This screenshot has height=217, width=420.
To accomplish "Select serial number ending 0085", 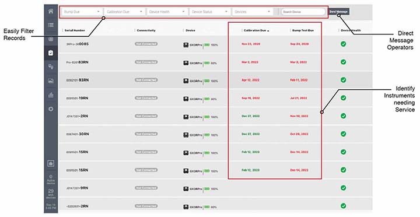I will (x=78, y=44).
